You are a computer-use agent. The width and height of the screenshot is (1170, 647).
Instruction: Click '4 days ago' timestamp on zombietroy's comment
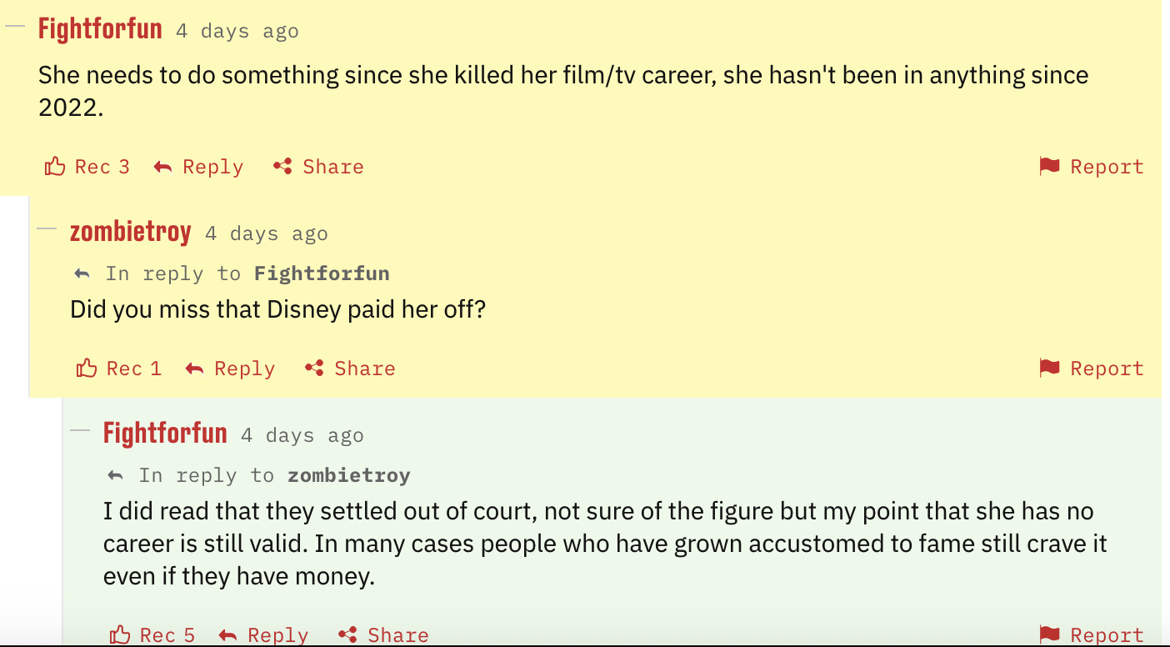point(267,233)
